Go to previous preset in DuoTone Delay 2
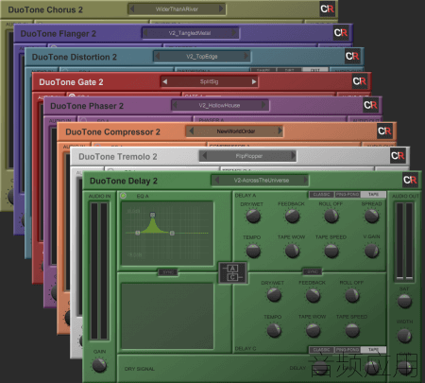Viewport: 425px width, 383px height. tap(216, 180)
